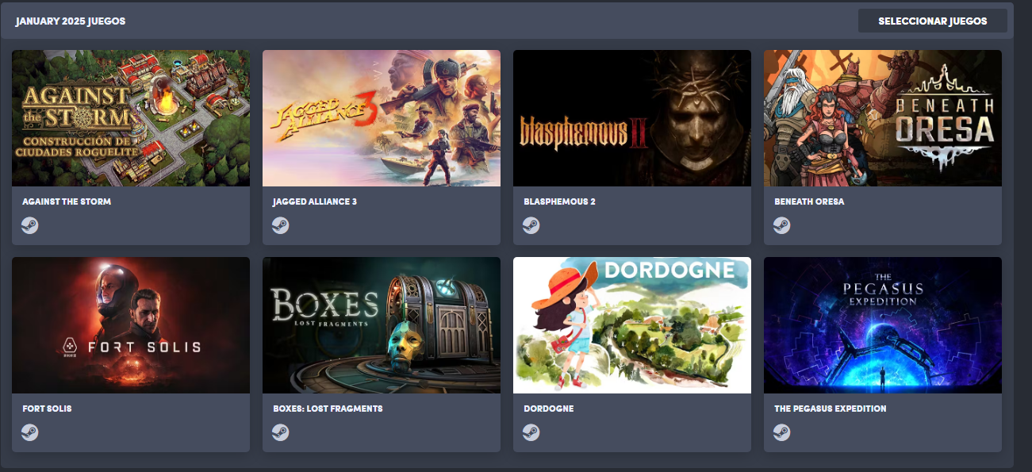Open the Against the Storm cover image
The width and height of the screenshot is (1032, 472).
pyautogui.click(x=131, y=118)
